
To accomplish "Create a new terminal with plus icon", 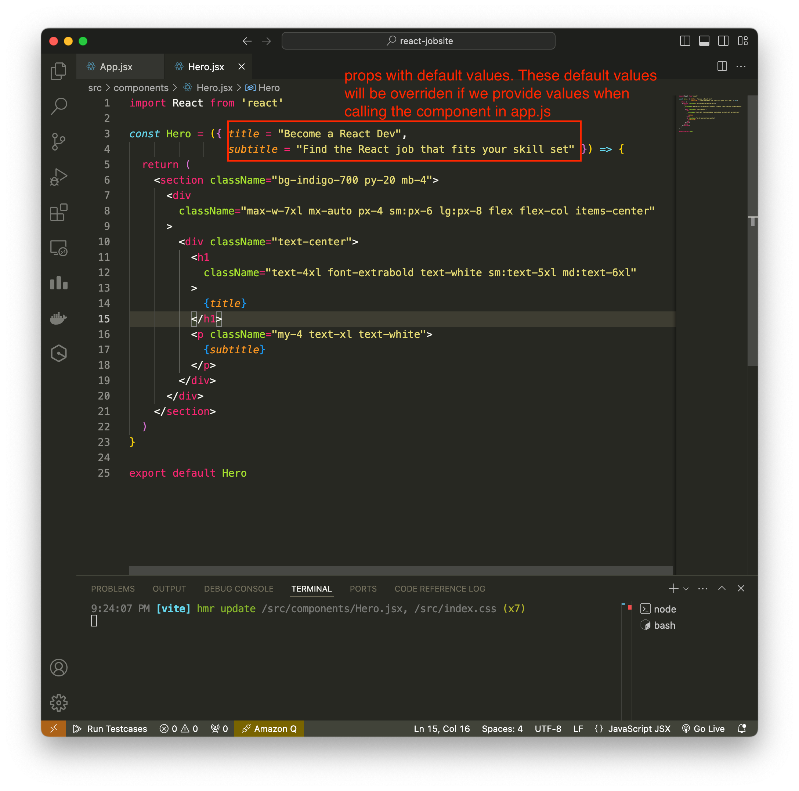I will coord(673,588).
